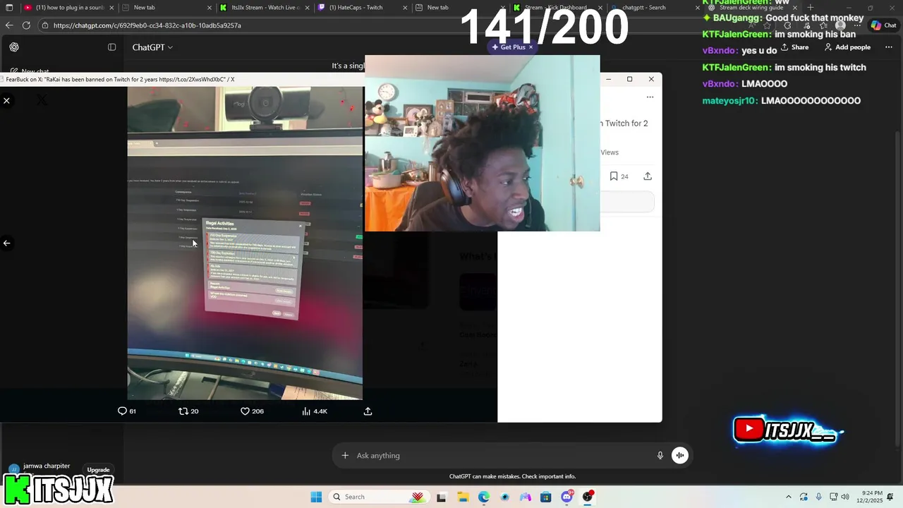Click the microphone icon in system tray
The height and width of the screenshot is (508, 903).
pyautogui.click(x=818, y=497)
